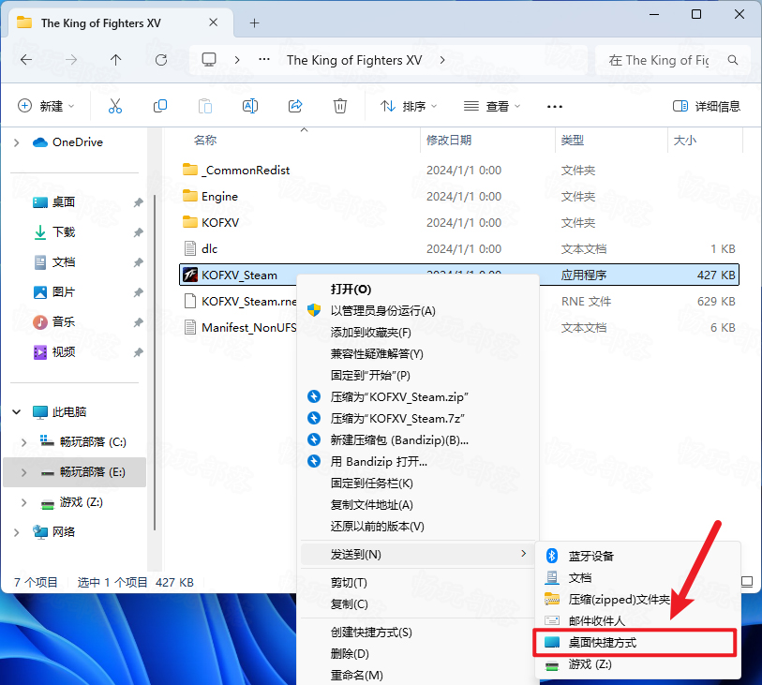Send to 压缩(zipped)文件夹 in submenu

click(638, 600)
